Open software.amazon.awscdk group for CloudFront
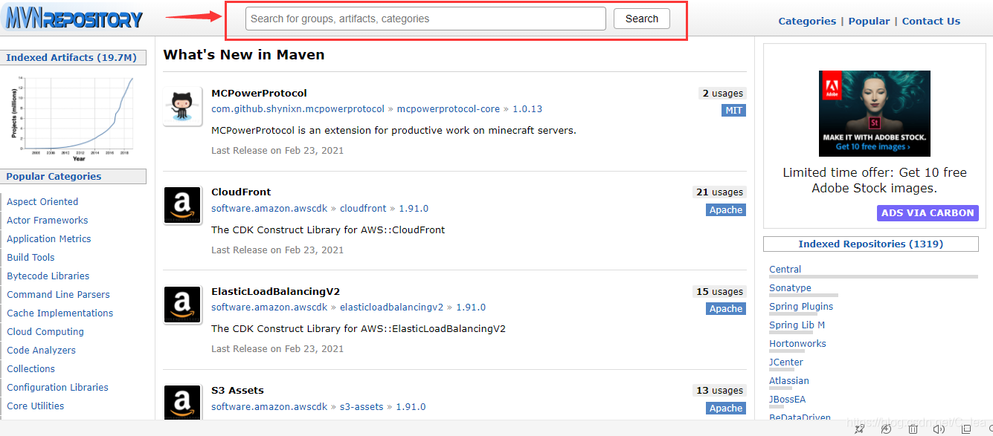Screen dimensions: 993x436 point(269,208)
